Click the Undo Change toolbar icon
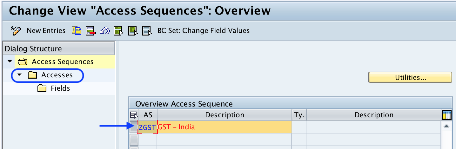The height and width of the screenshot is (149, 456). click(105, 31)
